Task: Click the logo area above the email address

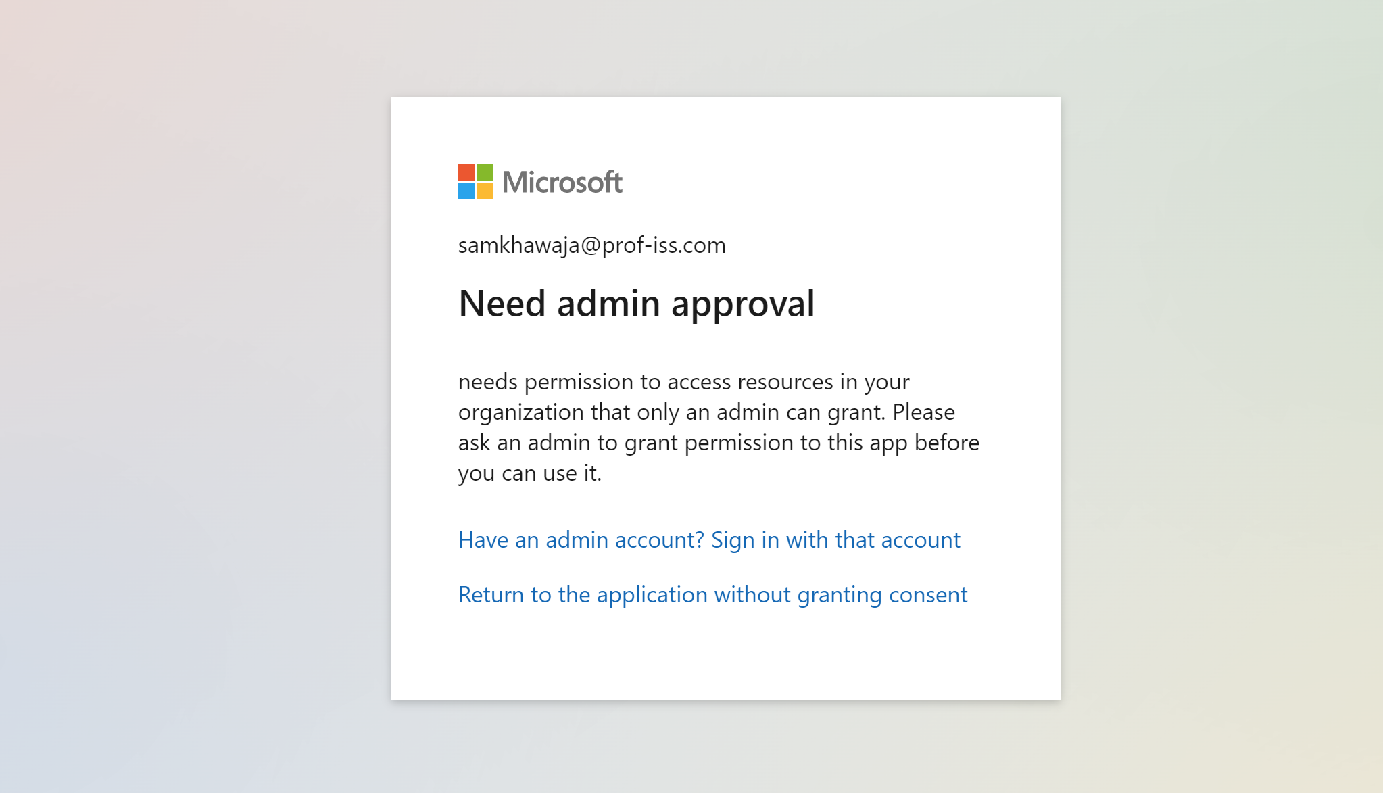Action: click(539, 181)
